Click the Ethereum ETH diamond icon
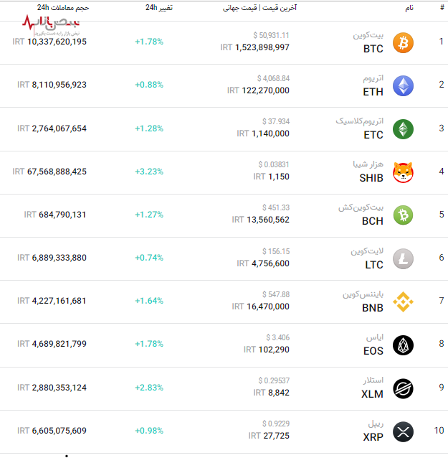This screenshot has height=463, width=448. (x=403, y=85)
